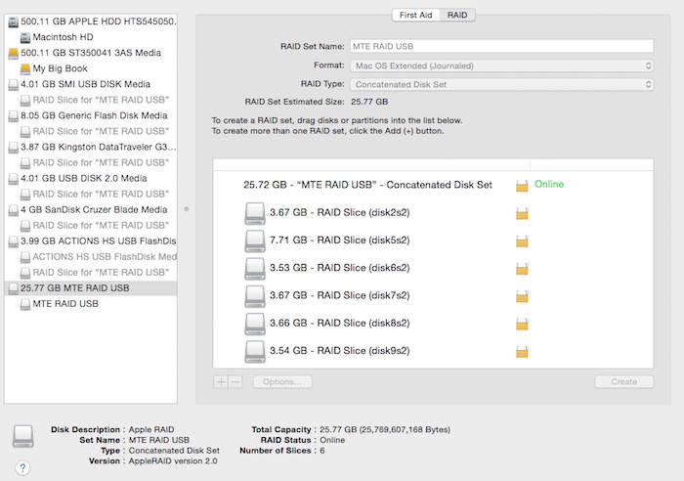Select 4.01 GB SMI USB DISK Media

coord(91,84)
